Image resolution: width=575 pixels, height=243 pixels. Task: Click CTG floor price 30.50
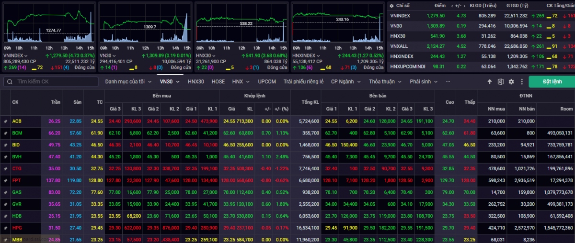click(x=75, y=168)
